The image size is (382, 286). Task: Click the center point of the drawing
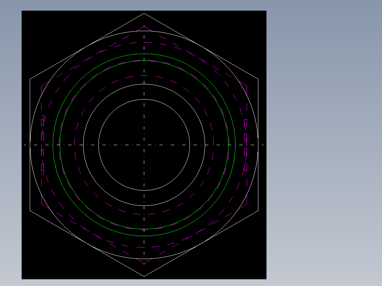(x=144, y=144)
